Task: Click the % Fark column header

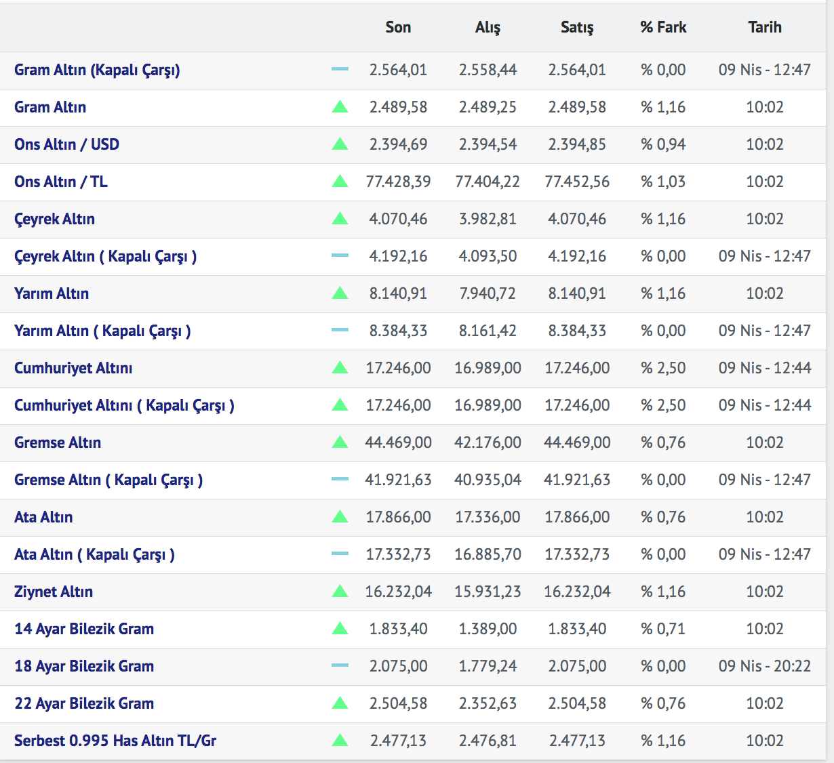Action: click(663, 27)
